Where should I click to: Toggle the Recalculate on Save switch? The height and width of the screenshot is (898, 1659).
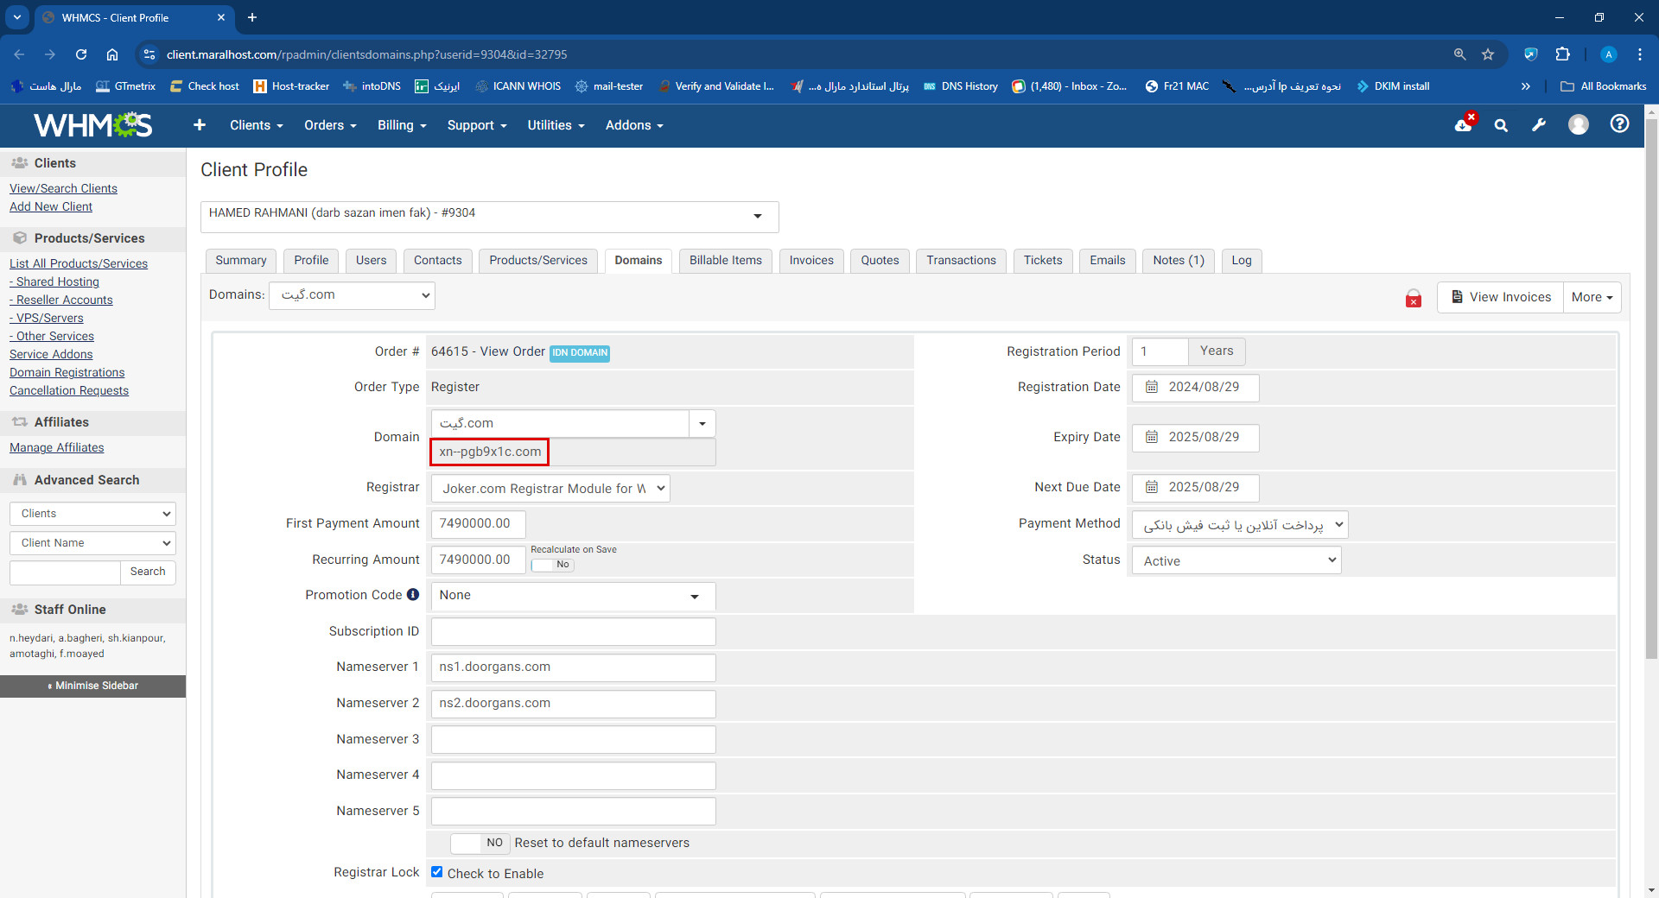pyautogui.click(x=553, y=565)
